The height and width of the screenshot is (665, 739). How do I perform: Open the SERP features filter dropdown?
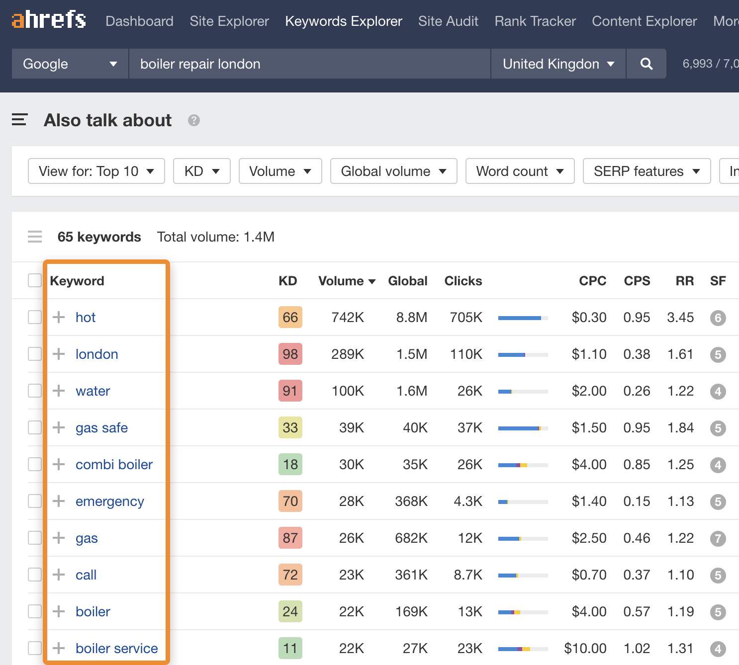(646, 171)
